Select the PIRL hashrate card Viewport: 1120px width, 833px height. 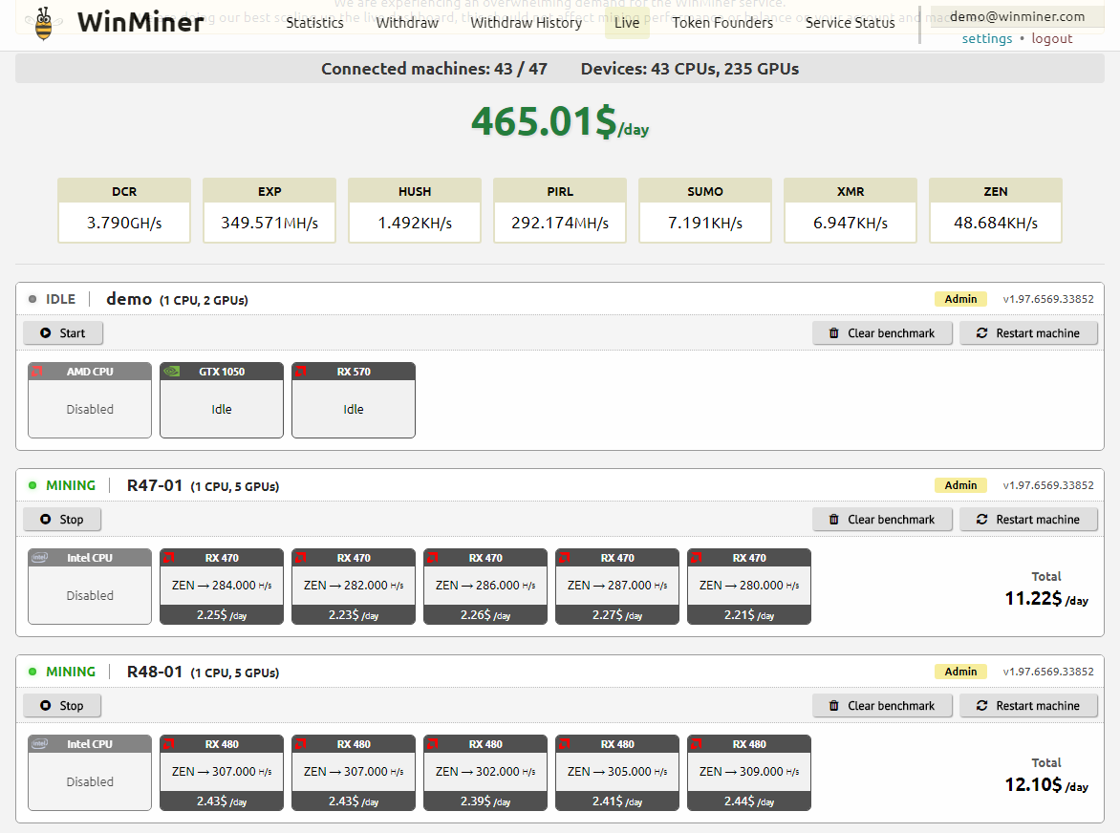560,210
